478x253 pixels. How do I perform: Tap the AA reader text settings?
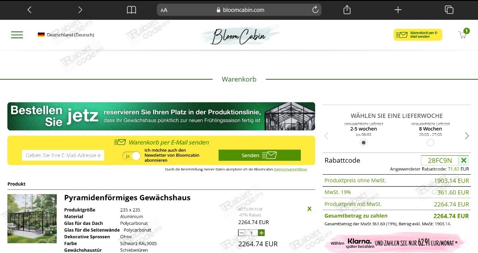click(164, 10)
